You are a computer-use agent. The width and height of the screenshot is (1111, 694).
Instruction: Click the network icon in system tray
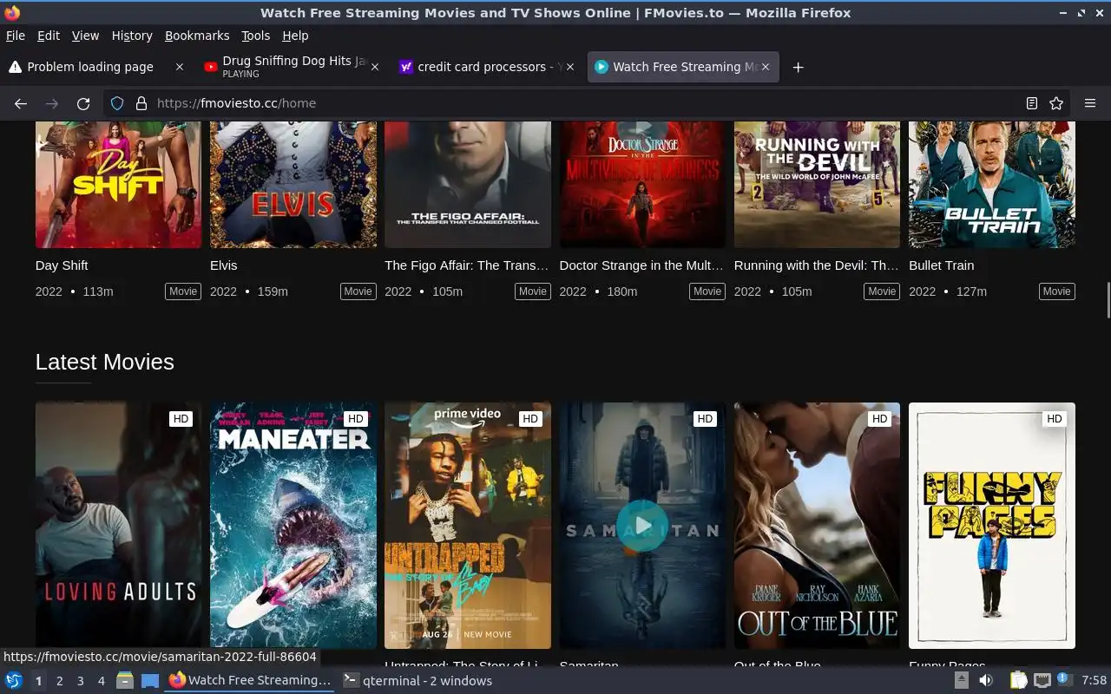point(1042,681)
